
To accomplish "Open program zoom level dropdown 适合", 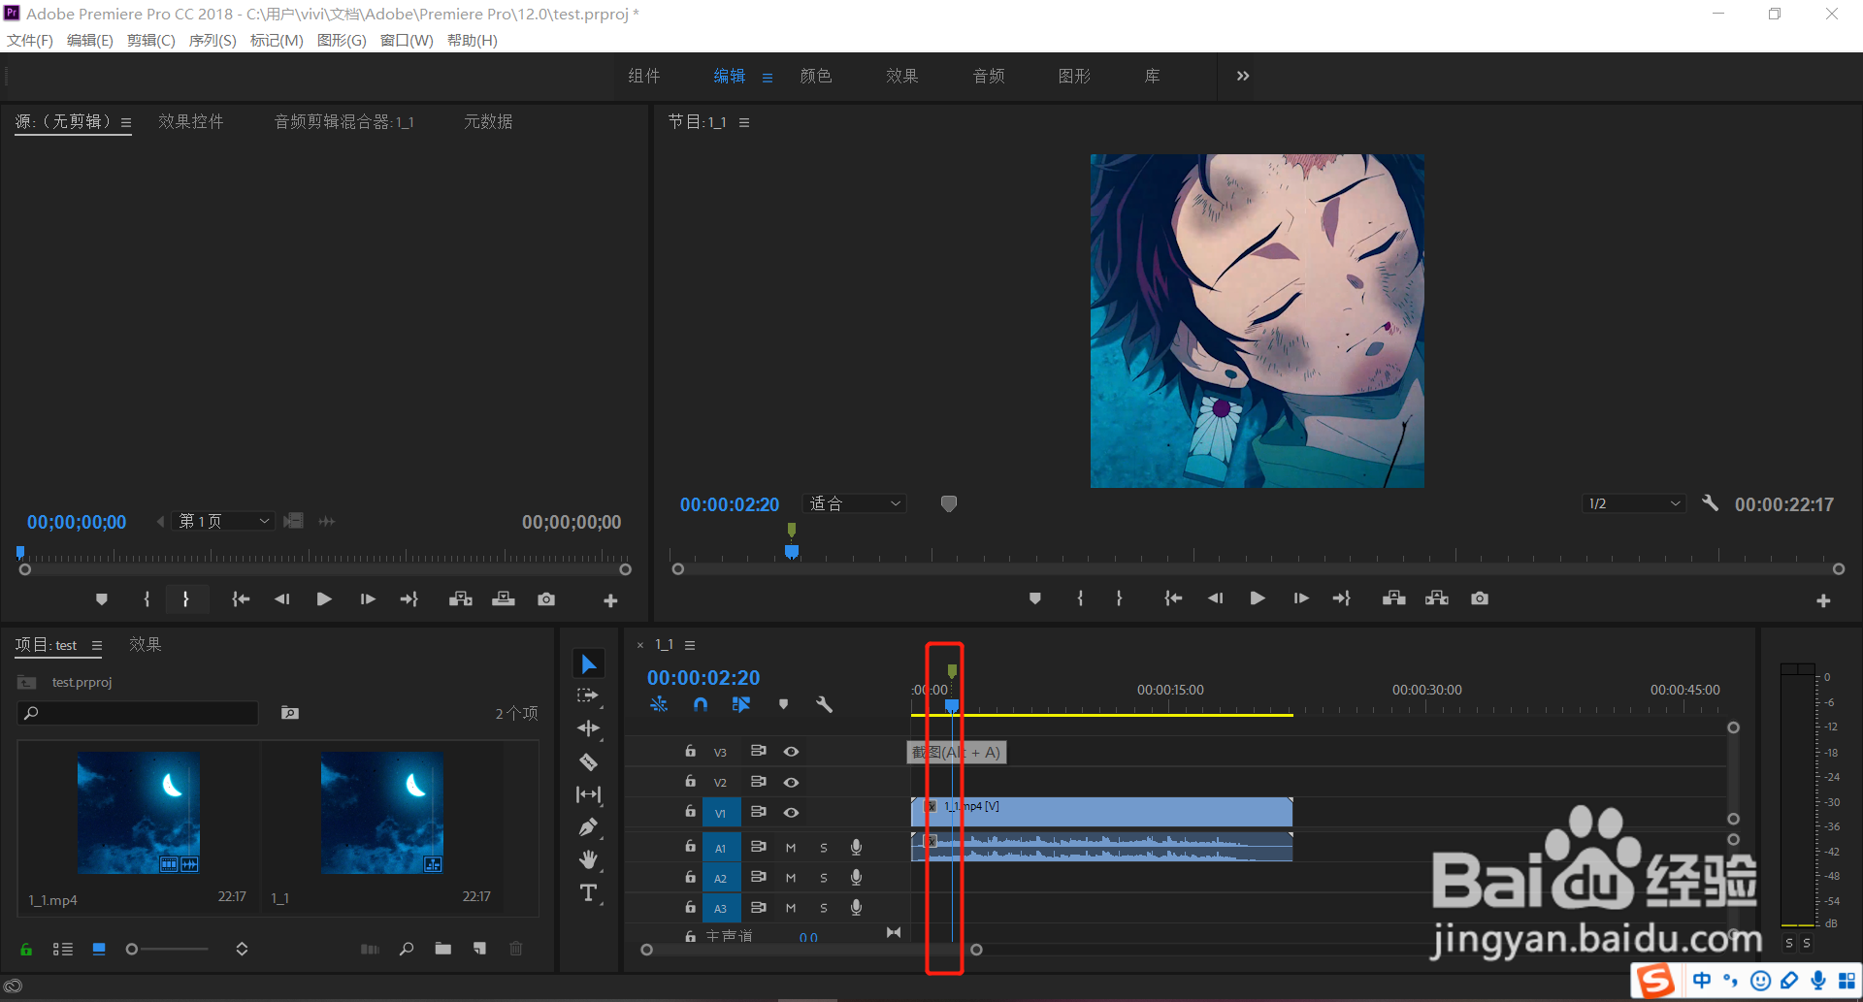I will 854,503.
